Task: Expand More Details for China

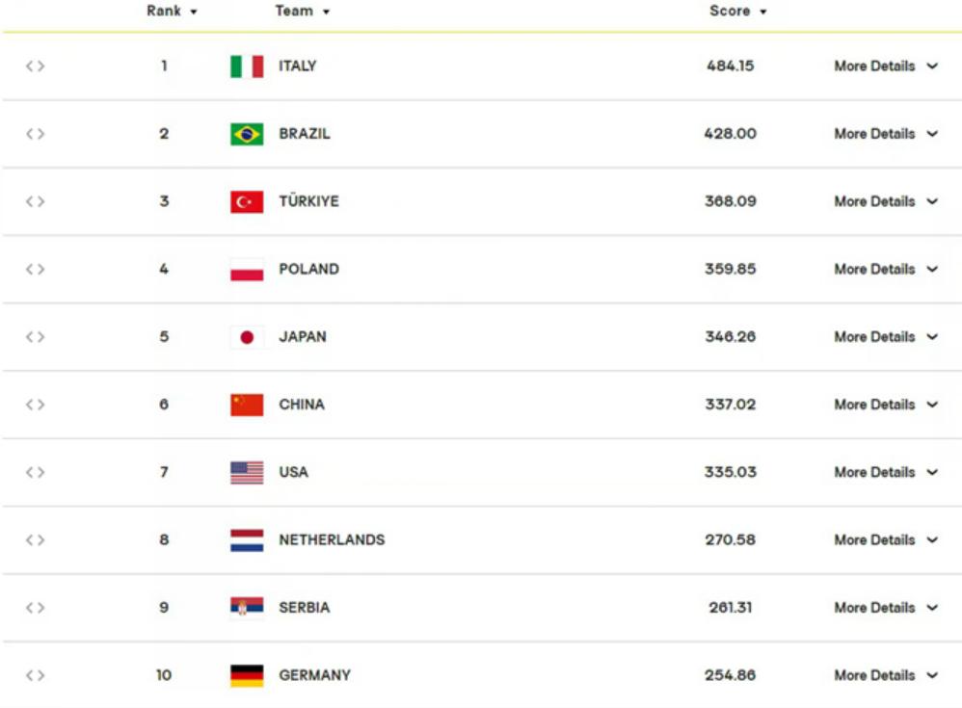Action: tap(885, 405)
